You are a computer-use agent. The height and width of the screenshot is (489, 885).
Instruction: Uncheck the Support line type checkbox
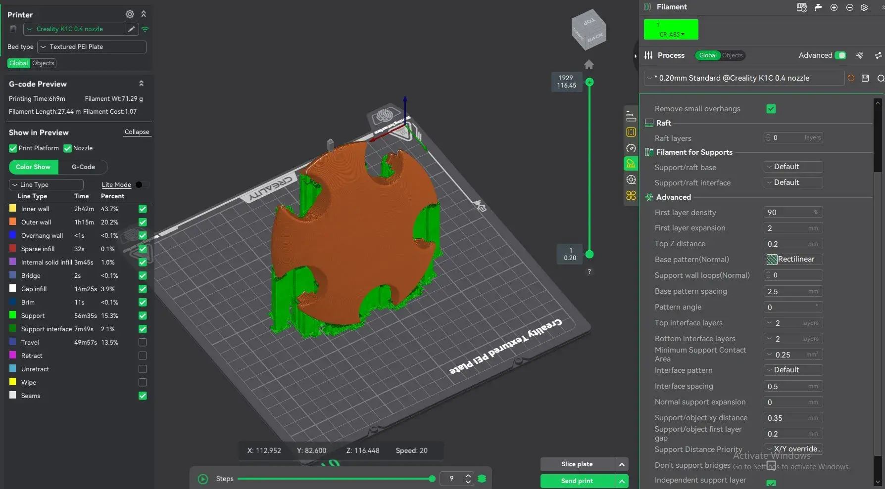[143, 315]
